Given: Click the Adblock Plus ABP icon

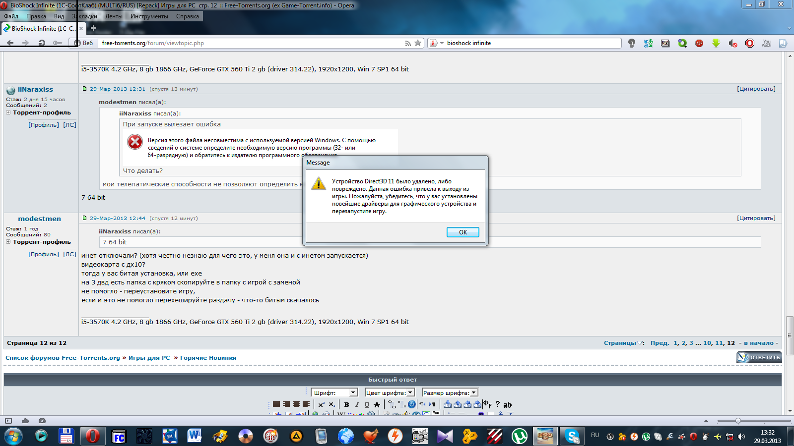Looking at the screenshot, I should click(699, 43).
